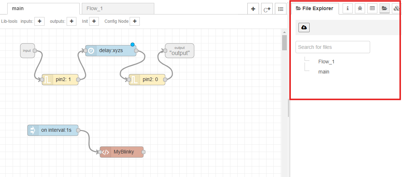Open the flow list menu icon
Screen dimensions: 402x177
(281, 9)
